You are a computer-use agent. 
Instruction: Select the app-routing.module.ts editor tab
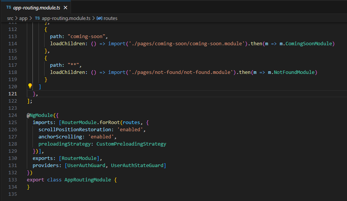pos(36,8)
